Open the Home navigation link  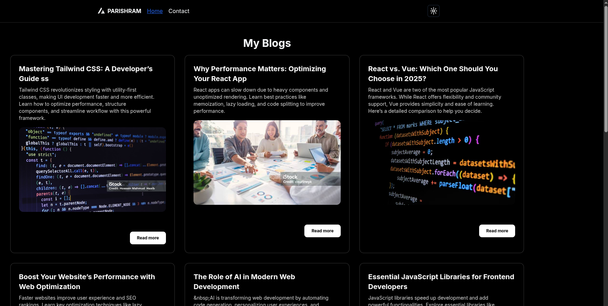click(x=155, y=11)
